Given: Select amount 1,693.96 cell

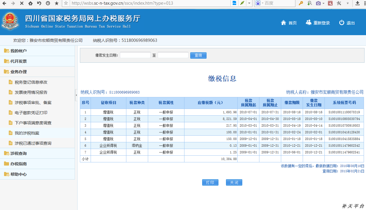Looking at the screenshot, I should [211, 112].
